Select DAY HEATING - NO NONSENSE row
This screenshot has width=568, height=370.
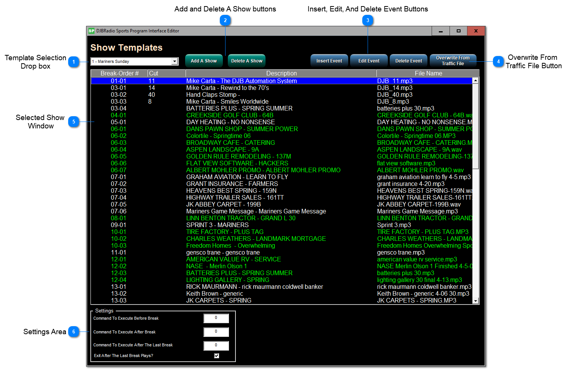click(282, 122)
